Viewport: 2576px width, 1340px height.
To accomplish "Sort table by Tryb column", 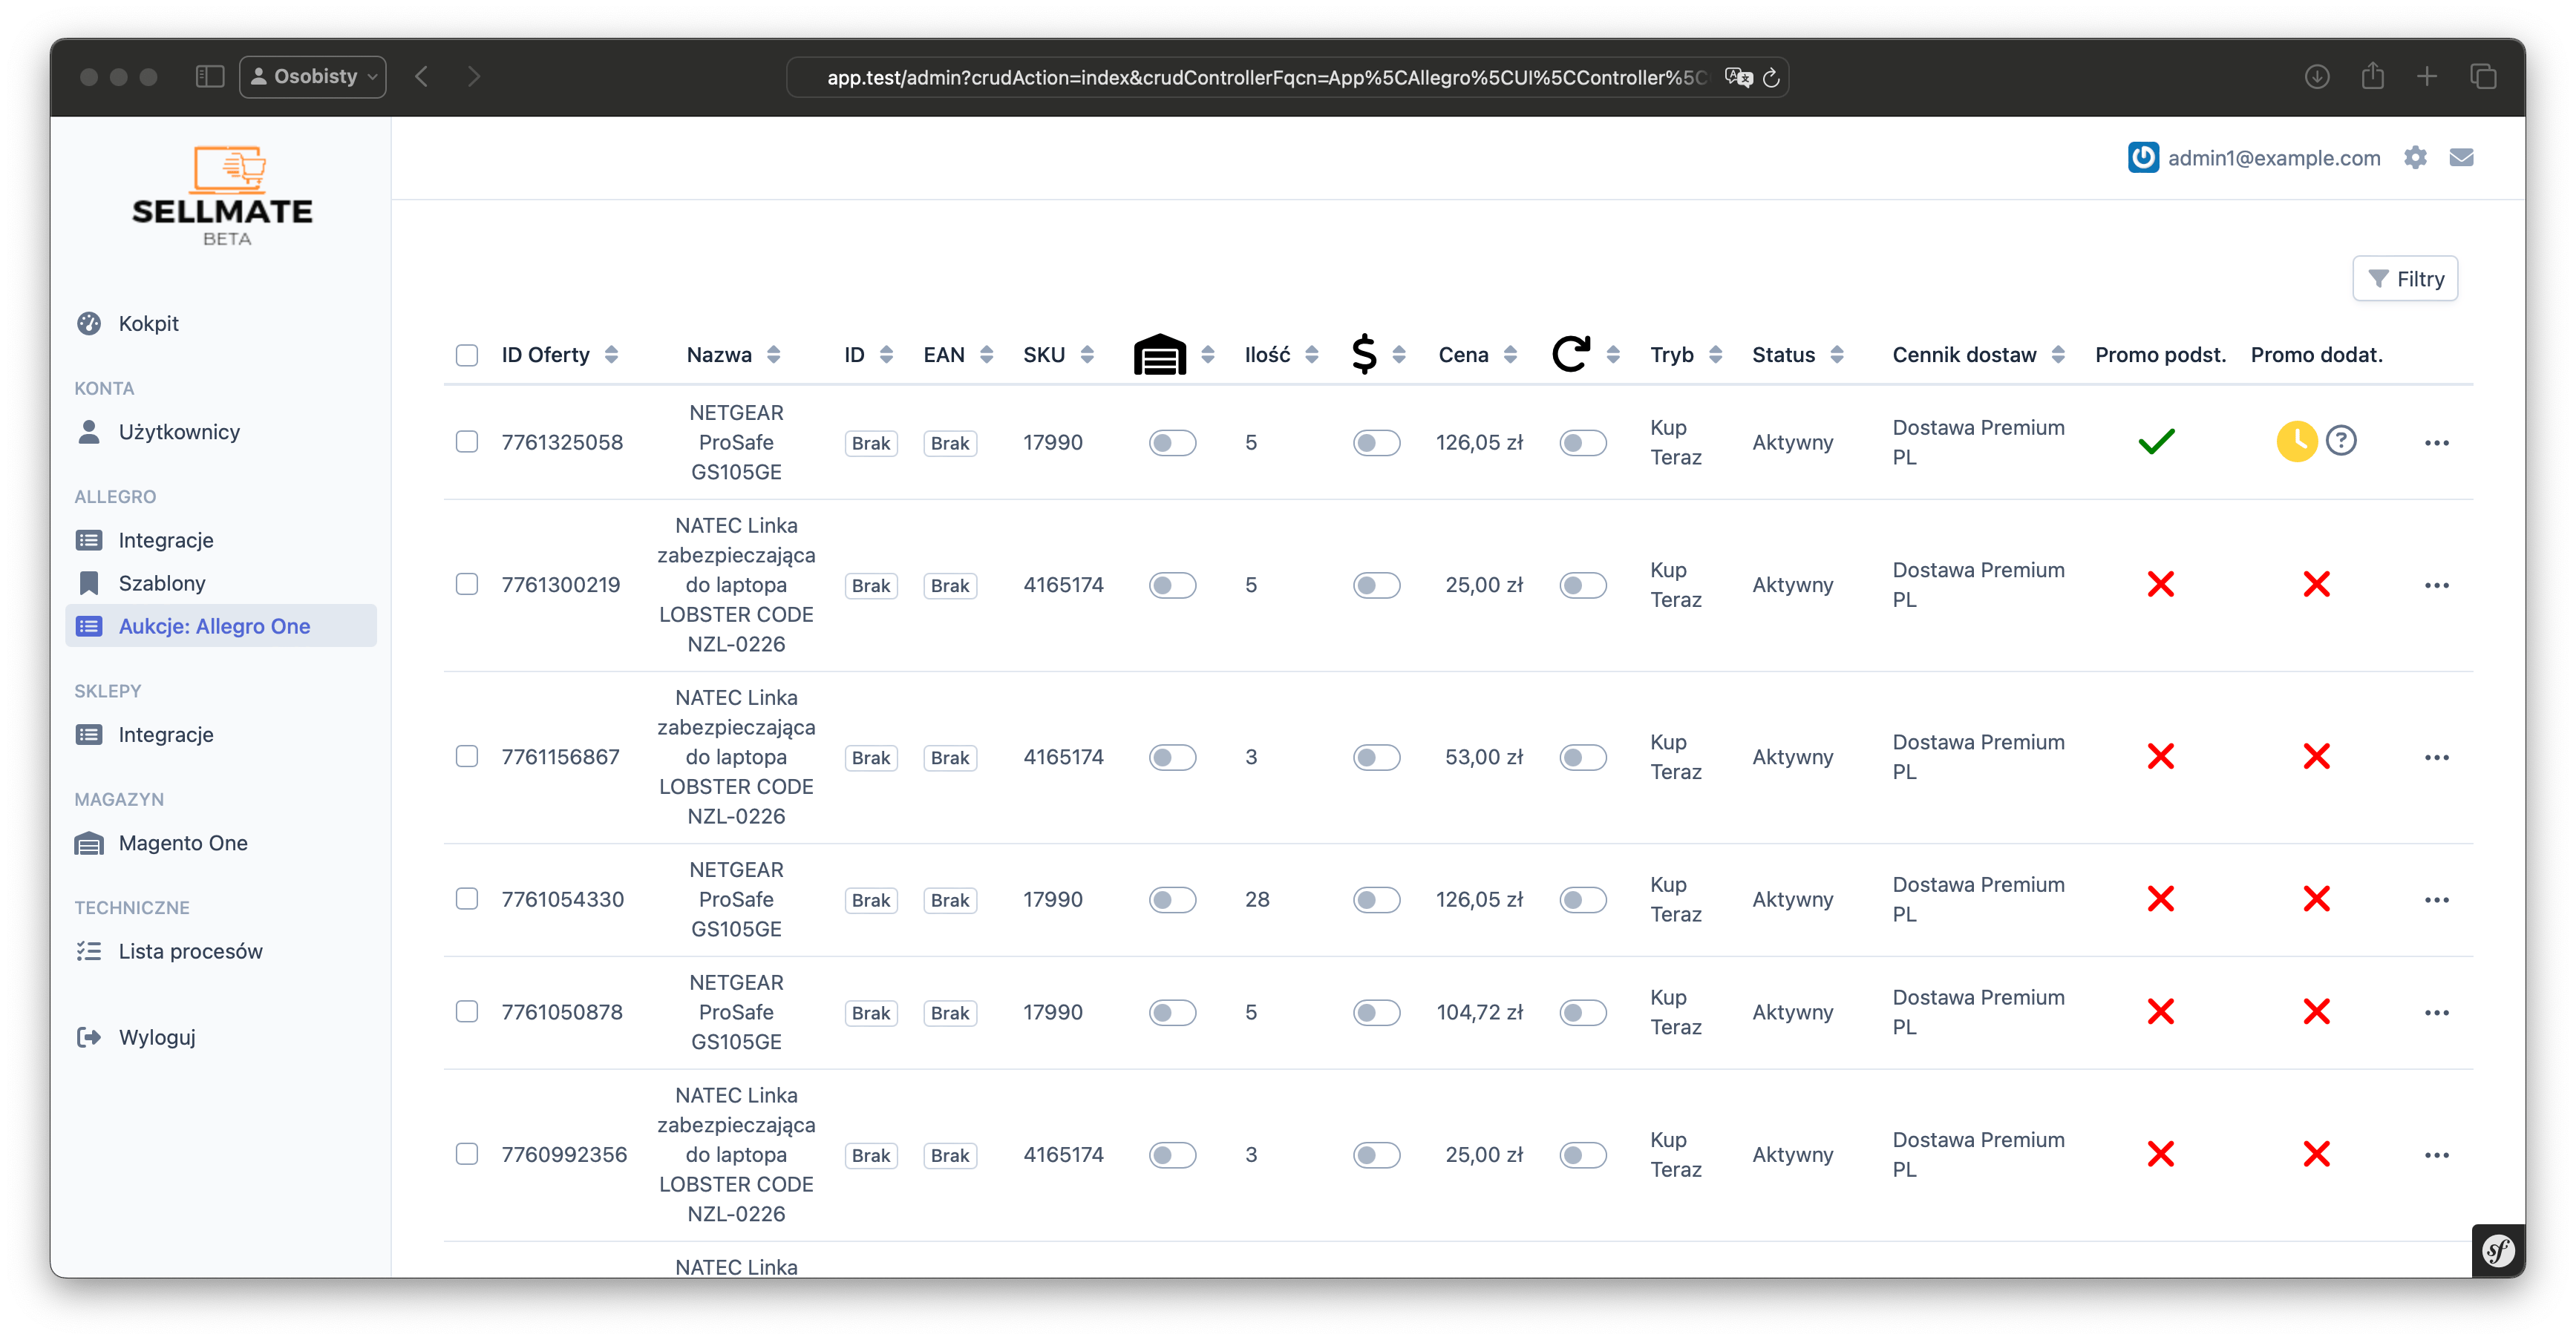I will pos(1685,355).
